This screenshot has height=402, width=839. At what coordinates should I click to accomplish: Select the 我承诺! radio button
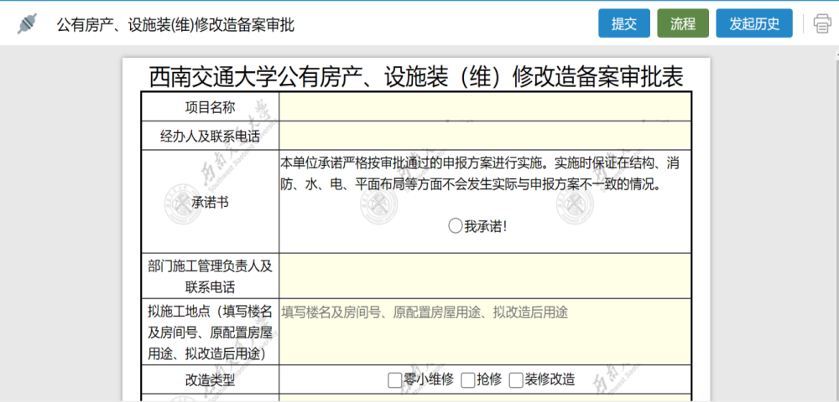(455, 226)
